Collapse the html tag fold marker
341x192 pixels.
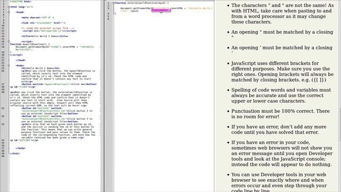coord(9,7)
